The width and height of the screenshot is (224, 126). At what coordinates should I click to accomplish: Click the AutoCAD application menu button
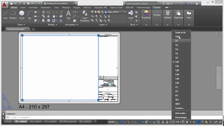5,5
